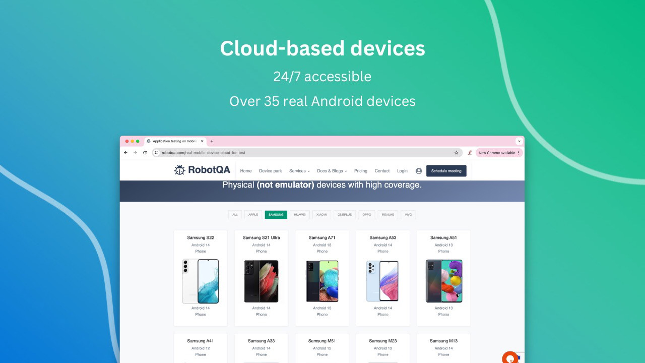The image size is (645, 363).
Task: Select the Samsung S21 Ultra phone image
Action: pyautogui.click(x=261, y=281)
